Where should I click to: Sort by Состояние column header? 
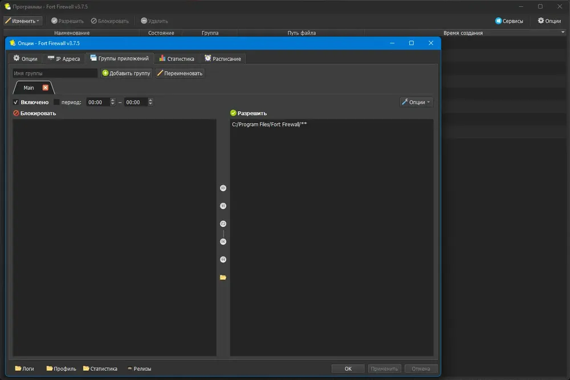(161, 32)
